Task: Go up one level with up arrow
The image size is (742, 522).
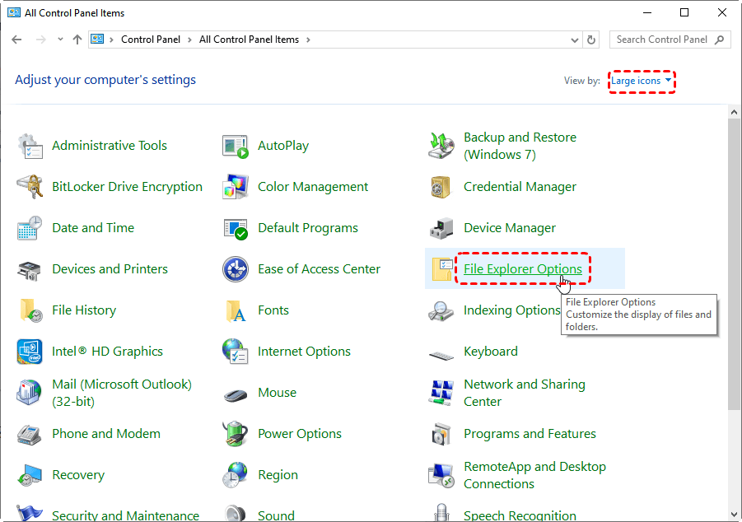Action: [x=77, y=40]
